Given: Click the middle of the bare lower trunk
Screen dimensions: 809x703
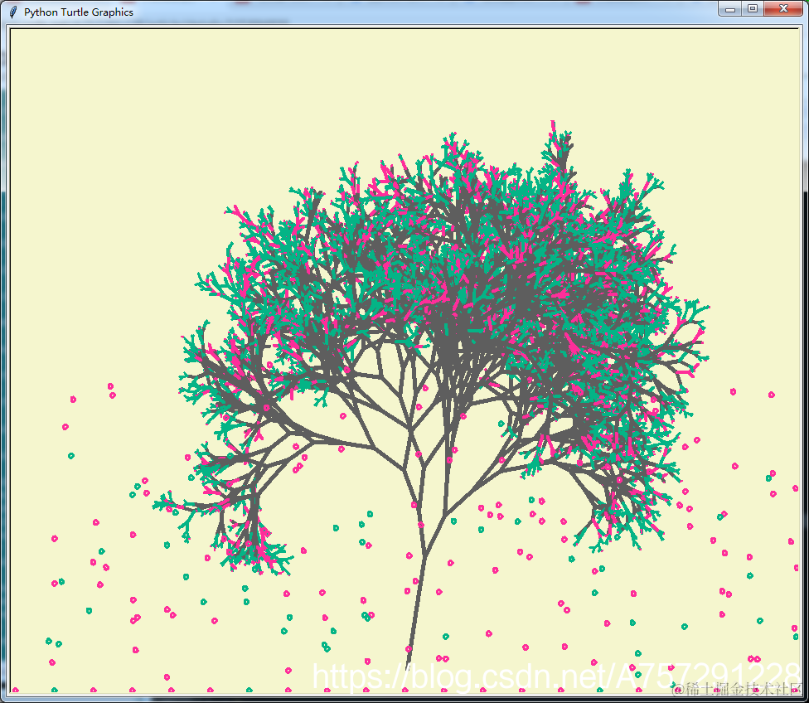Looking at the screenshot, I should pos(417,604).
